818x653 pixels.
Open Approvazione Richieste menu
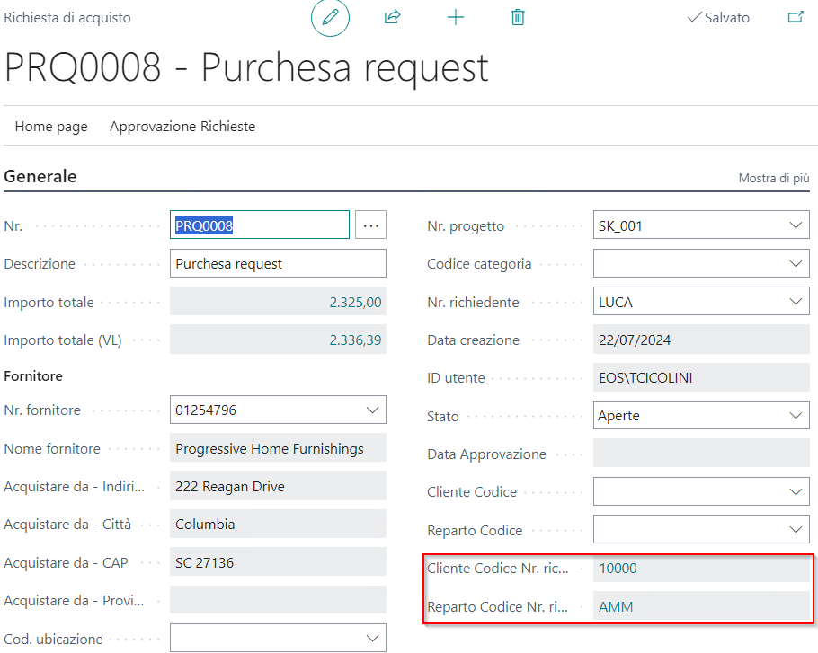tap(182, 126)
